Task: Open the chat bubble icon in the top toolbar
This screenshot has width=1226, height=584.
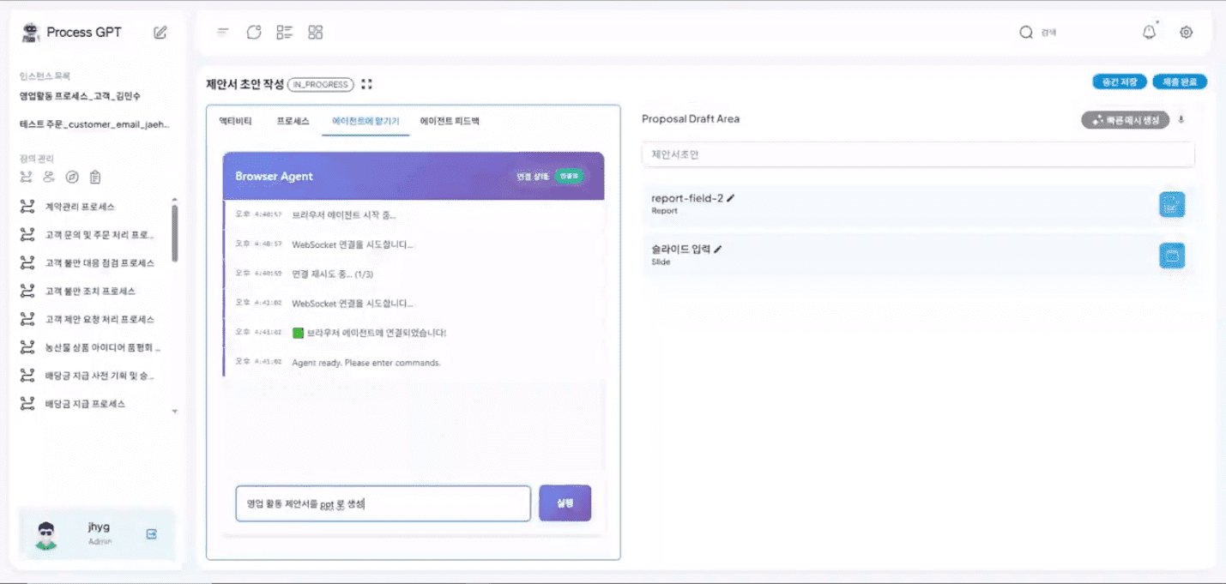Action: coord(254,33)
